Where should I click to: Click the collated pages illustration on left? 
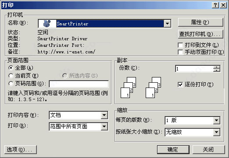pyautogui.click(x=128, y=88)
